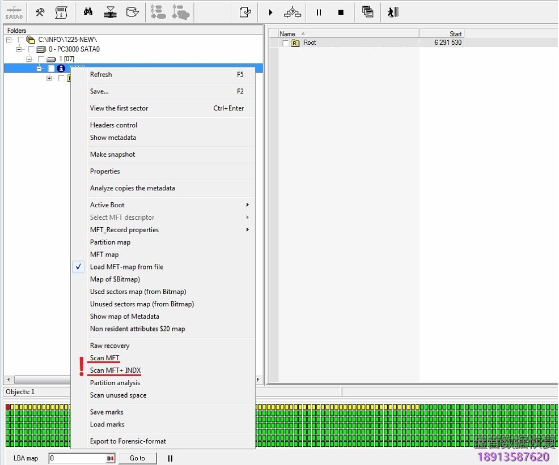Viewport: 559px width, 465px height.
Task: Tick the checkbox for C:\INFO\1225-NEW\
Action: (22, 40)
